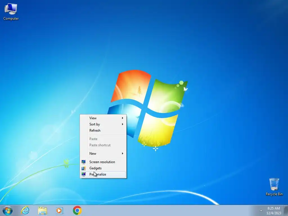Choose Personalize in the context menu
Viewport: 288px width, 216px height.
point(103,174)
